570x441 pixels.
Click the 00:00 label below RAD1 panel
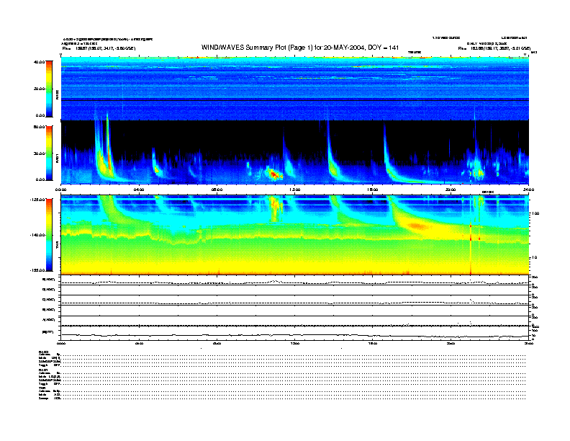pyautogui.click(x=62, y=190)
